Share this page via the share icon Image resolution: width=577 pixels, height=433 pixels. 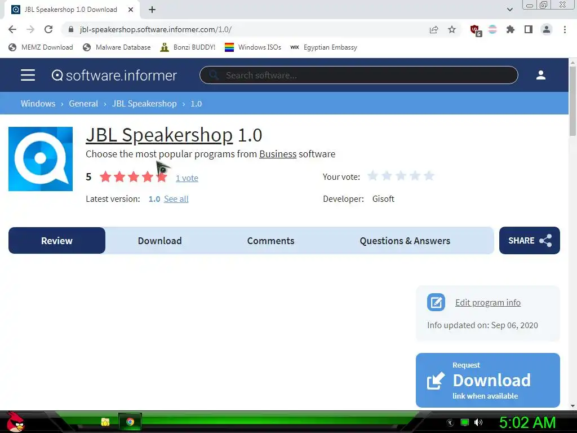coord(434,29)
